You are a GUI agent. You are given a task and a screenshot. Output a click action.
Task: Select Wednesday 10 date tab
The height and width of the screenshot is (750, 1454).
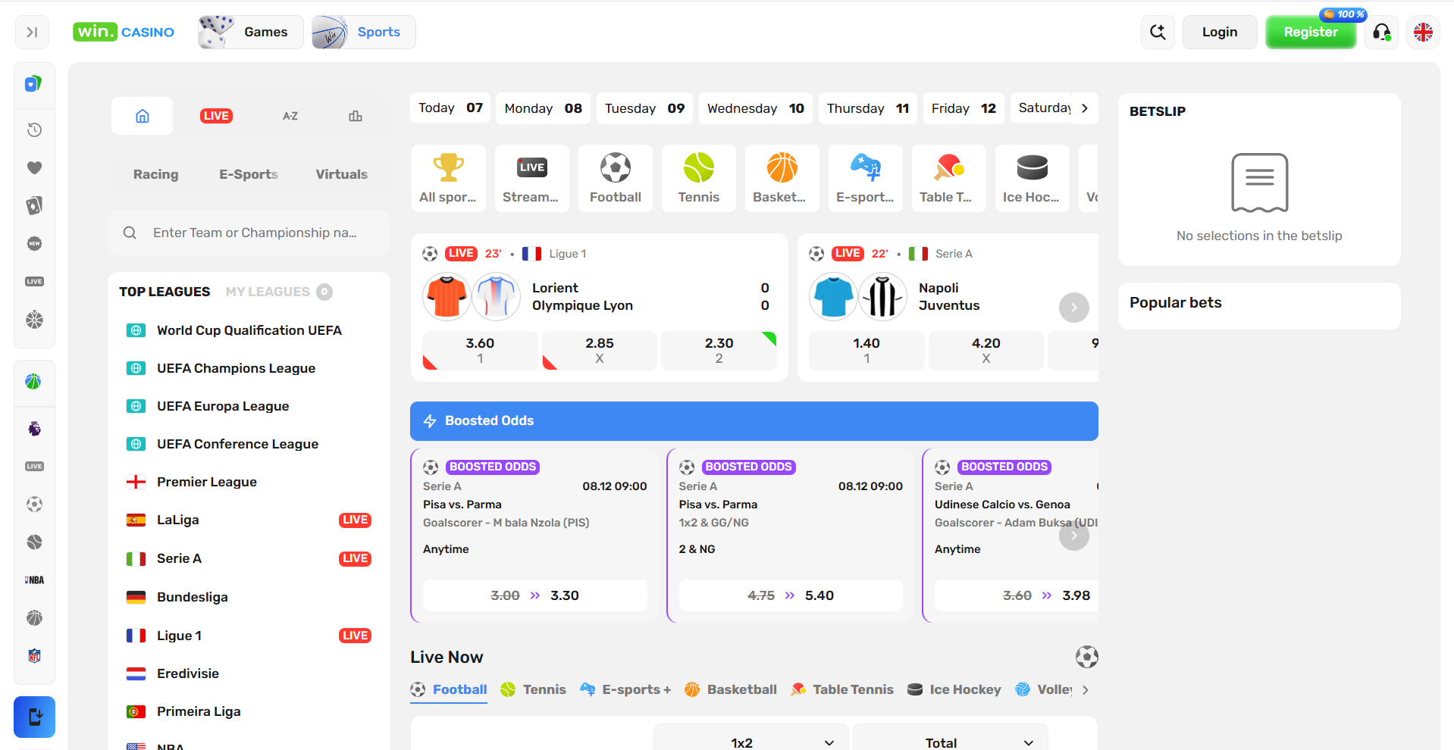(x=755, y=108)
